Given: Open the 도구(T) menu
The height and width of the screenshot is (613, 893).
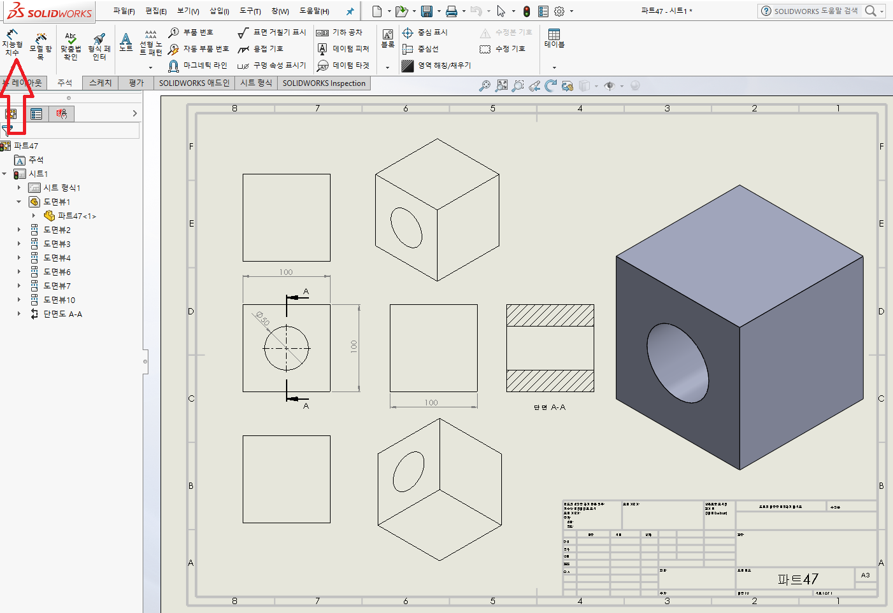Looking at the screenshot, I should point(250,11).
